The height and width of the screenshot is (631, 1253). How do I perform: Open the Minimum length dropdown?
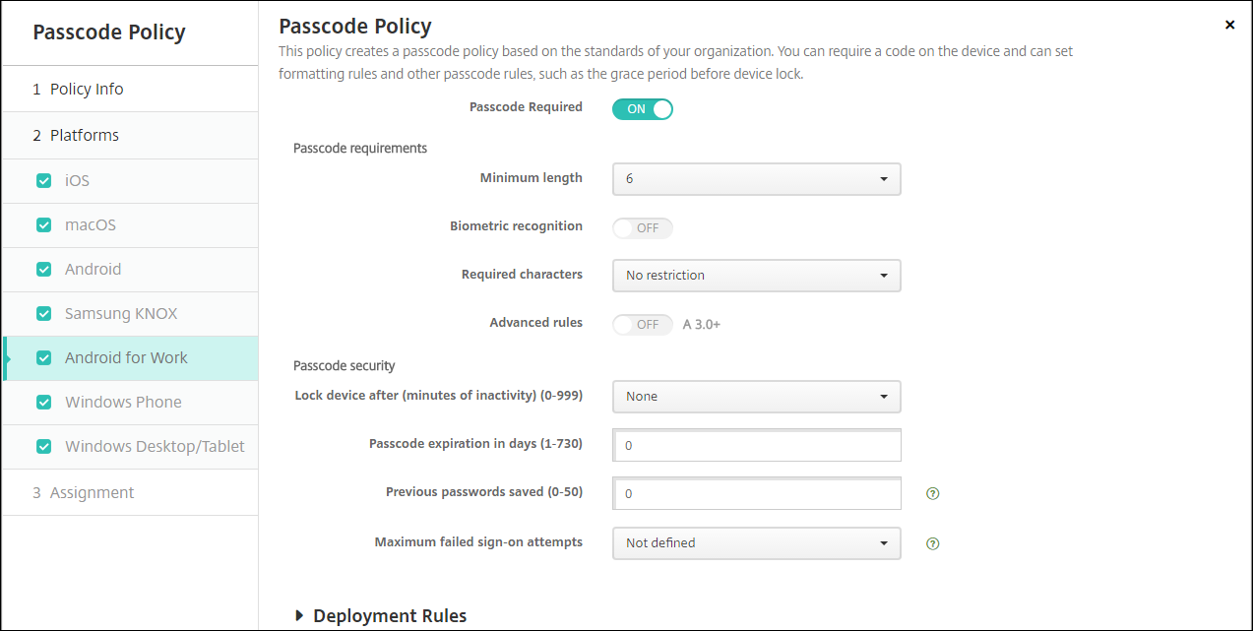pyautogui.click(x=756, y=179)
